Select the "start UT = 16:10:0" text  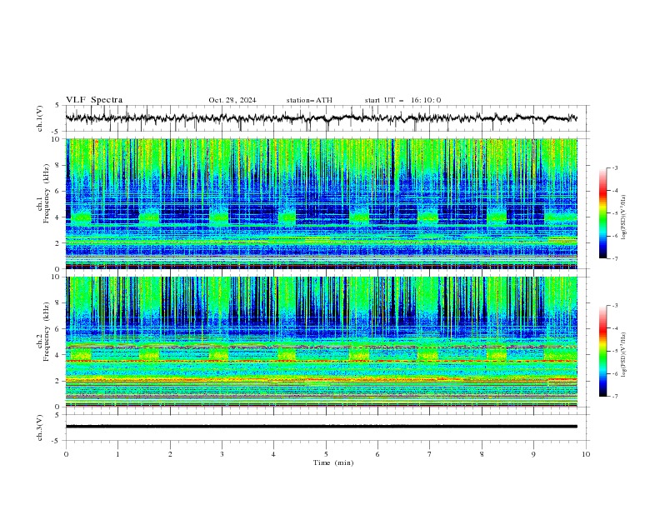(402, 100)
